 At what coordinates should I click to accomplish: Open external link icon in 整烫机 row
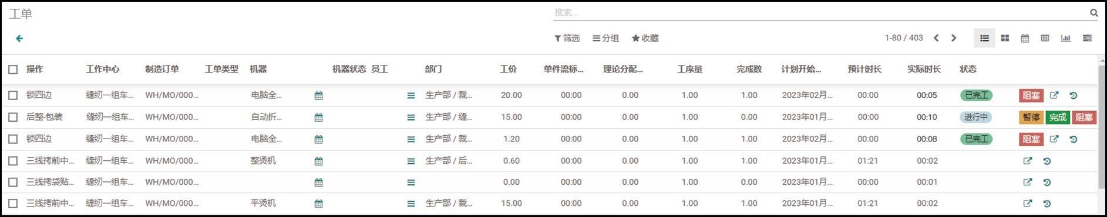coord(1028,161)
